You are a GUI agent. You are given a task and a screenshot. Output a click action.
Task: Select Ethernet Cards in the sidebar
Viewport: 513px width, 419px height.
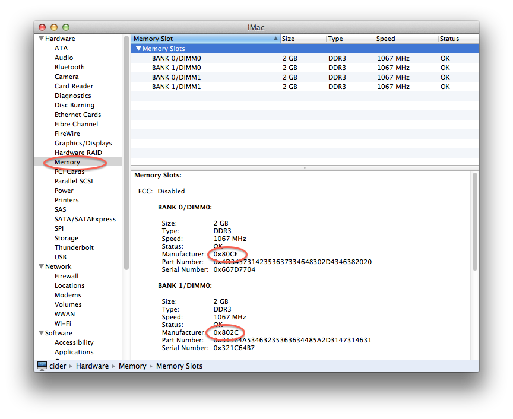click(x=78, y=115)
